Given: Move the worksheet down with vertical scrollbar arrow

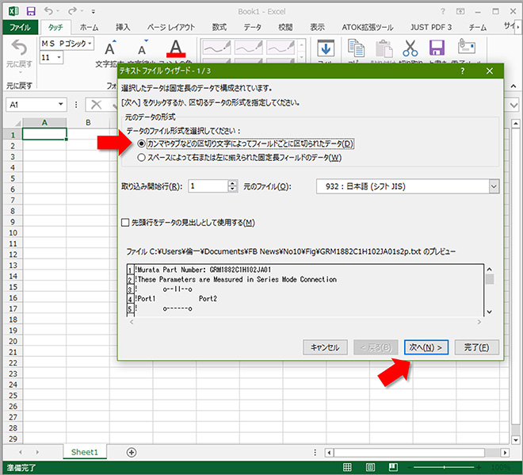Looking at the screenshot, I should tap(516, 439).
